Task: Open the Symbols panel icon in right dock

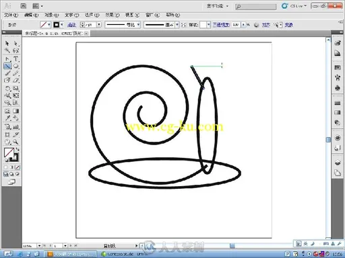Action: [x=338, y=88]
